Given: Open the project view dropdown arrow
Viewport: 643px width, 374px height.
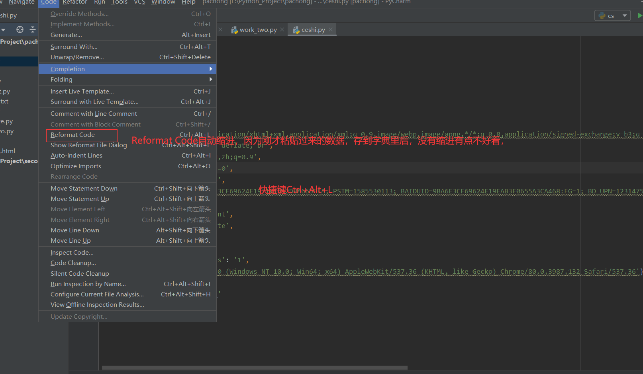Looking at the screenshot, I should tap(3, 30).
